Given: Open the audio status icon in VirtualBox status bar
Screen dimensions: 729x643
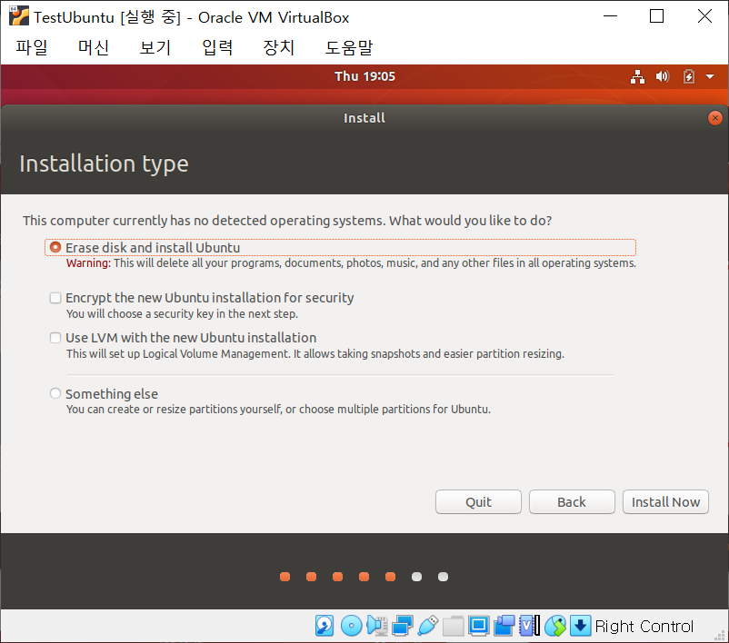Looking at the screenshot, I should (377, 626).
